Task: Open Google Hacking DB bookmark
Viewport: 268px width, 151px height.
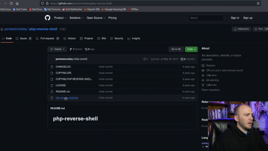Action: point(114,9)
